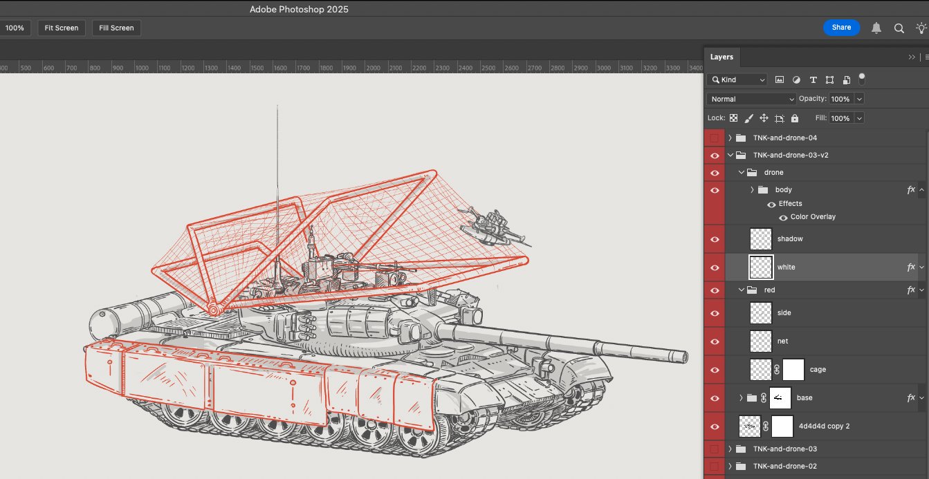Click the lock all padlock icon
Viewport: 929px width, 479px height.
point(795,118)
